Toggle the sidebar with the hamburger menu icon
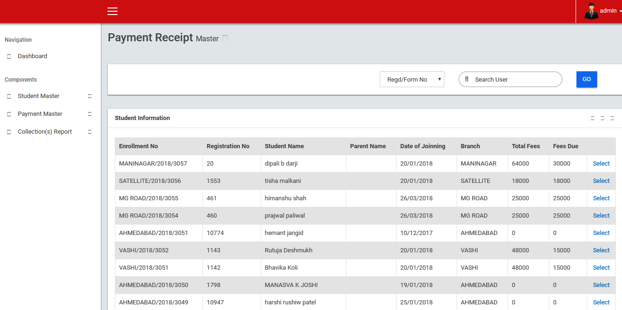The height and width of the screenshot is (310, 622). pyautogui.click(x=112, y=11)
